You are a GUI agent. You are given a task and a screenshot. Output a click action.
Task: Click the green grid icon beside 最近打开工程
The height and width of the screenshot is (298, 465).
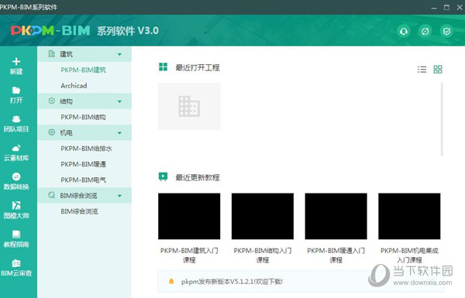(x=163, y=67)
